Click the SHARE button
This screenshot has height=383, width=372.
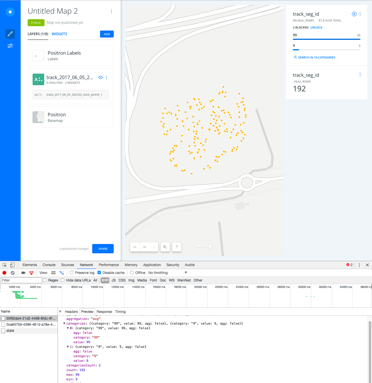click(x=103, y=249)
